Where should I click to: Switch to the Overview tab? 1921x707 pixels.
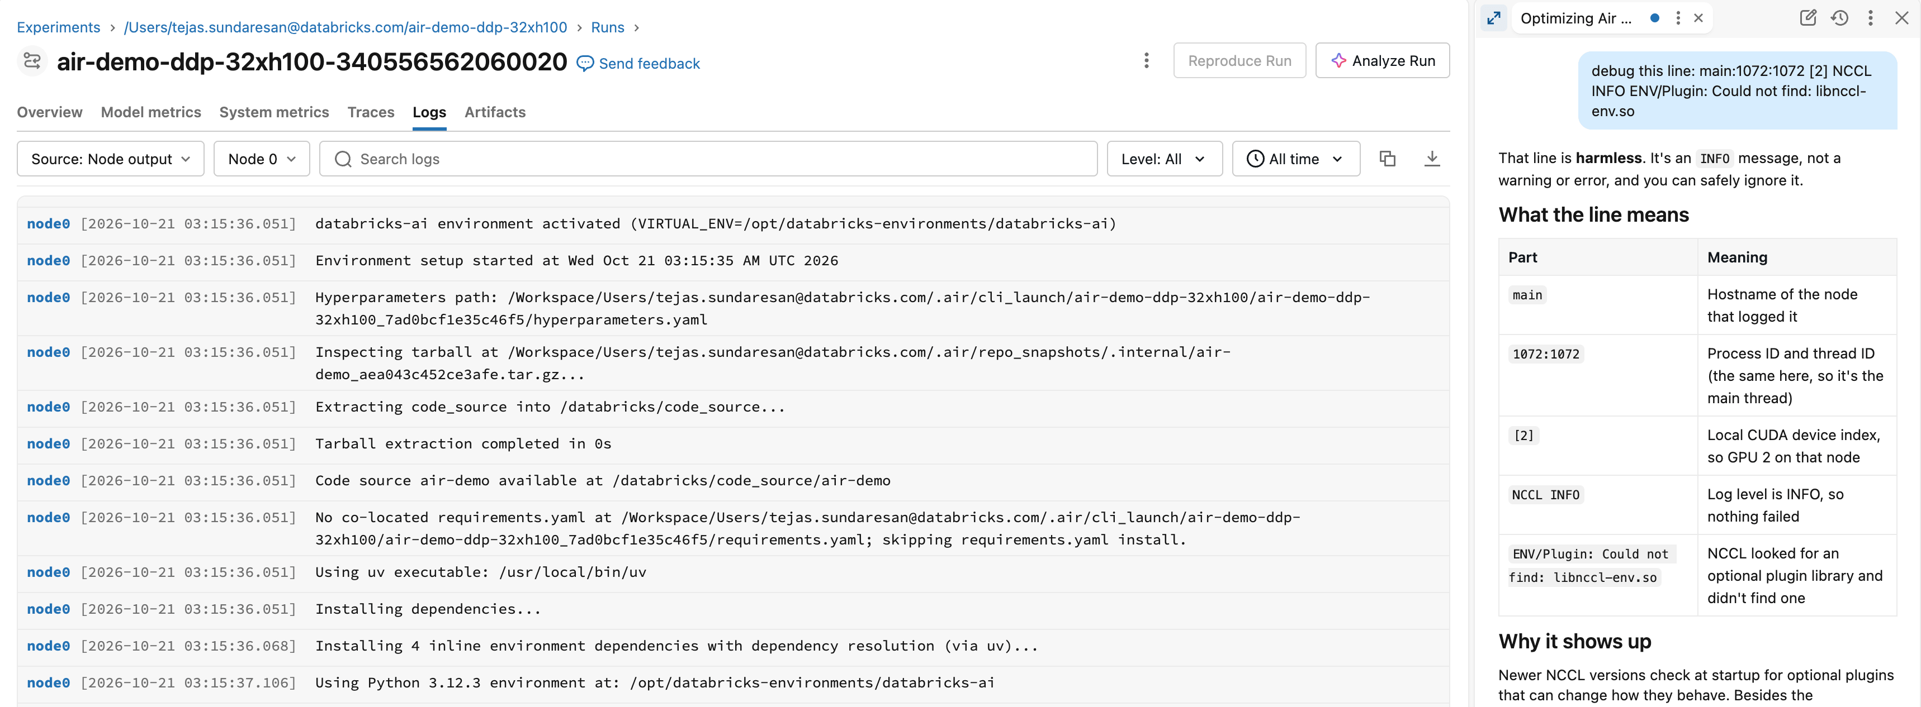tap(49, 112)
